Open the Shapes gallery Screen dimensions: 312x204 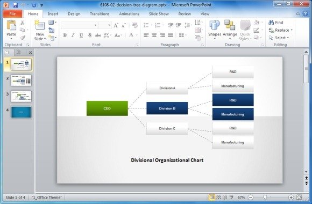(x=215, y=25)
